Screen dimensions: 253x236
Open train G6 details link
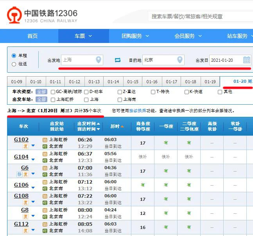25,168
